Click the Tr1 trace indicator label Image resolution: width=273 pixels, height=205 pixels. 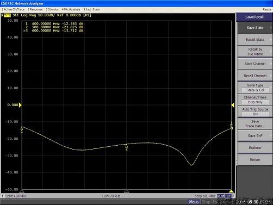(x=7, y=15)
